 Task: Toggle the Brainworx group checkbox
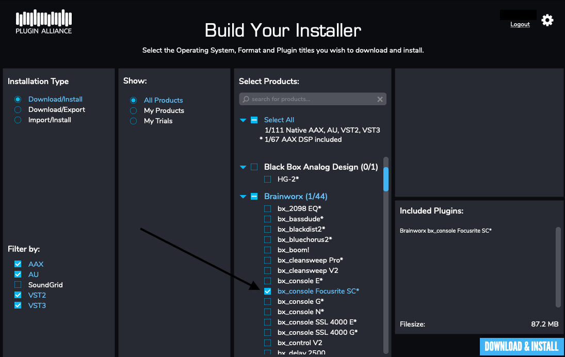click(x=254, y=197)
